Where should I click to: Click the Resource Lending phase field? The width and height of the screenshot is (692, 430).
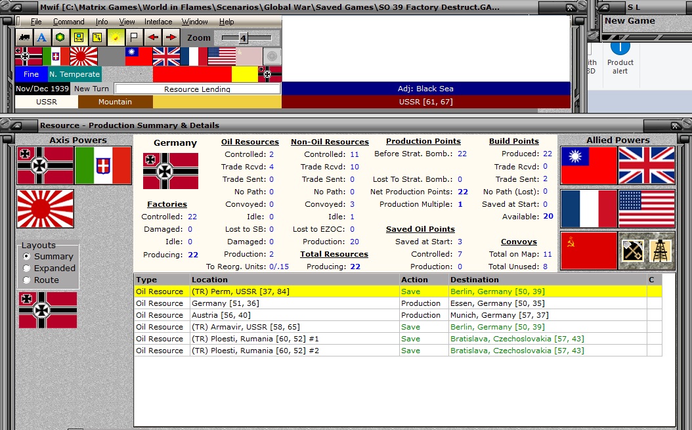[197, 89]
